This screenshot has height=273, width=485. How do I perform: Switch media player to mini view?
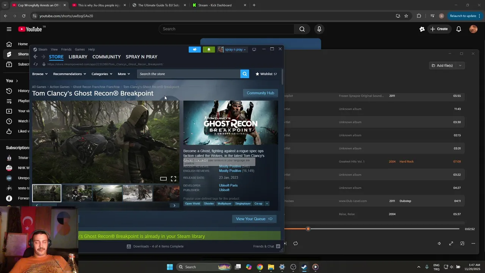[462, 243]
